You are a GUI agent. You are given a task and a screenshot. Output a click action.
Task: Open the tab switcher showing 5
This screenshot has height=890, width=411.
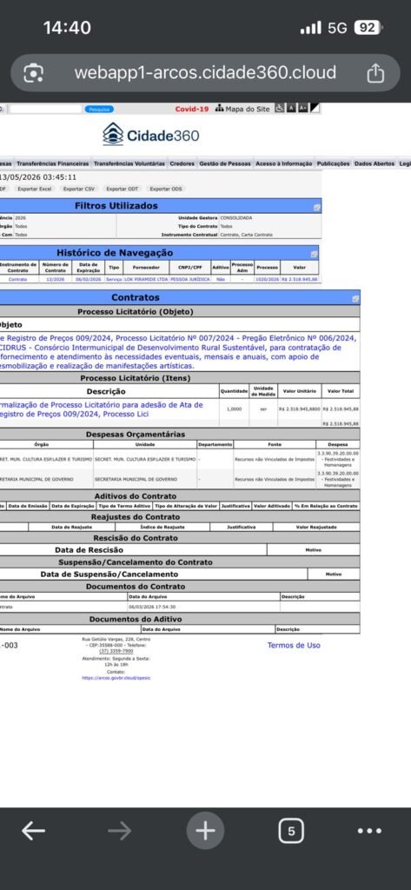pos(291,832)
